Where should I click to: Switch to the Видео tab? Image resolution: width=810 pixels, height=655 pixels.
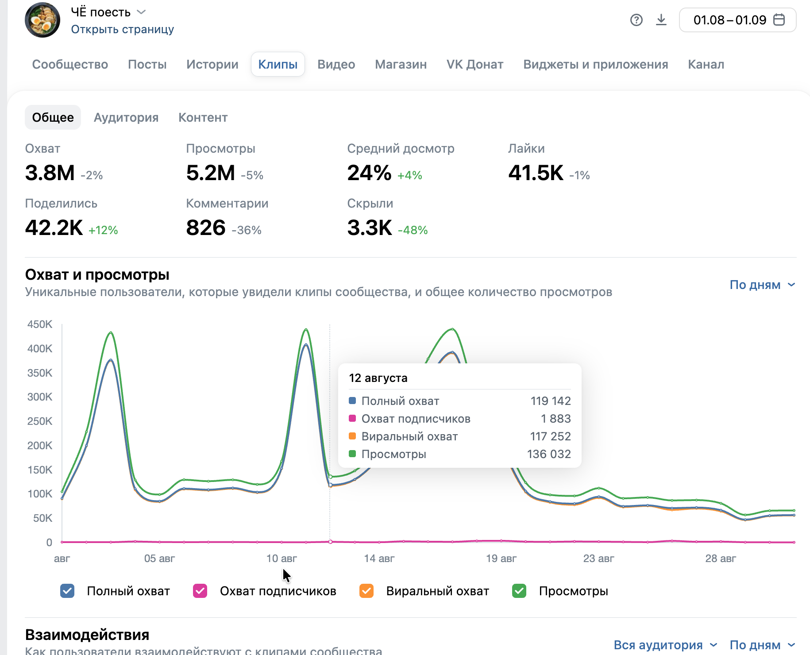pyautogui.click(x=336, y=64)
